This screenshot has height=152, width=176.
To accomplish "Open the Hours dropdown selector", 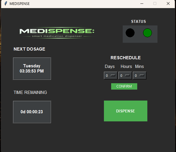I will coord(125,75).
